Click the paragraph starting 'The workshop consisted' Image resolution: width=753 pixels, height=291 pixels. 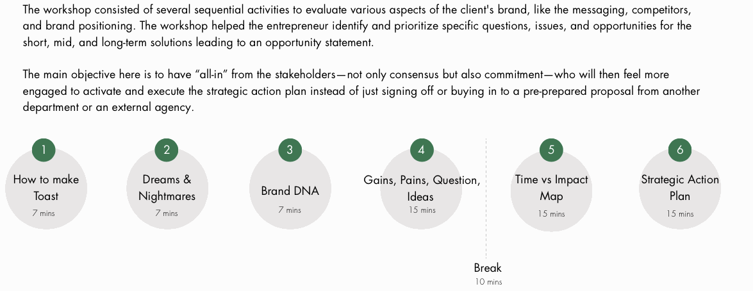point(358,26)
